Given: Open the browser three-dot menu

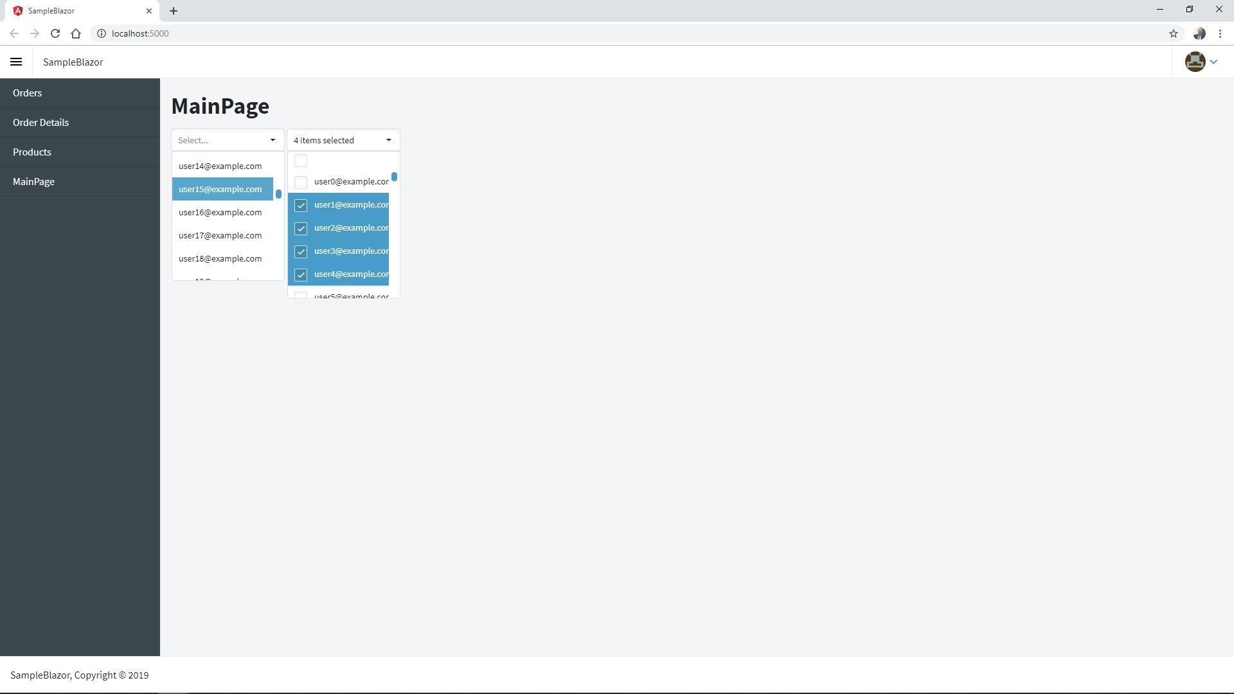Looking at the screenshot, I should tap(1220, 33).
